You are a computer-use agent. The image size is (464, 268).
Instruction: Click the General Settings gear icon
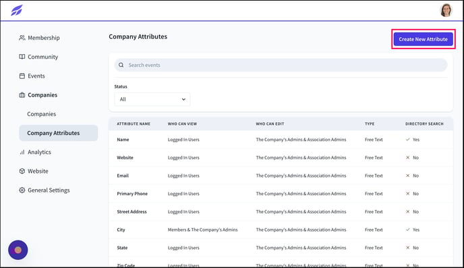[x=22, y=190]
